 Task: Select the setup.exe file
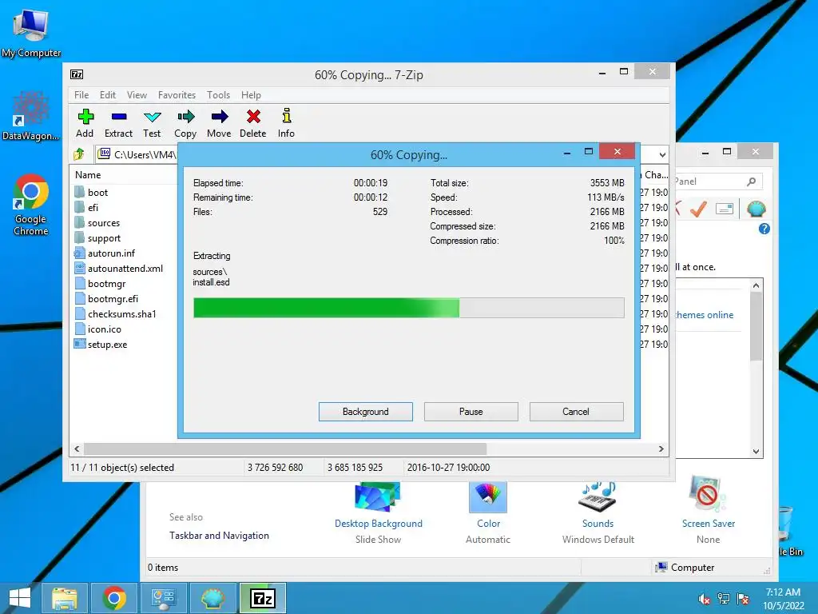[x=101, y=344]
